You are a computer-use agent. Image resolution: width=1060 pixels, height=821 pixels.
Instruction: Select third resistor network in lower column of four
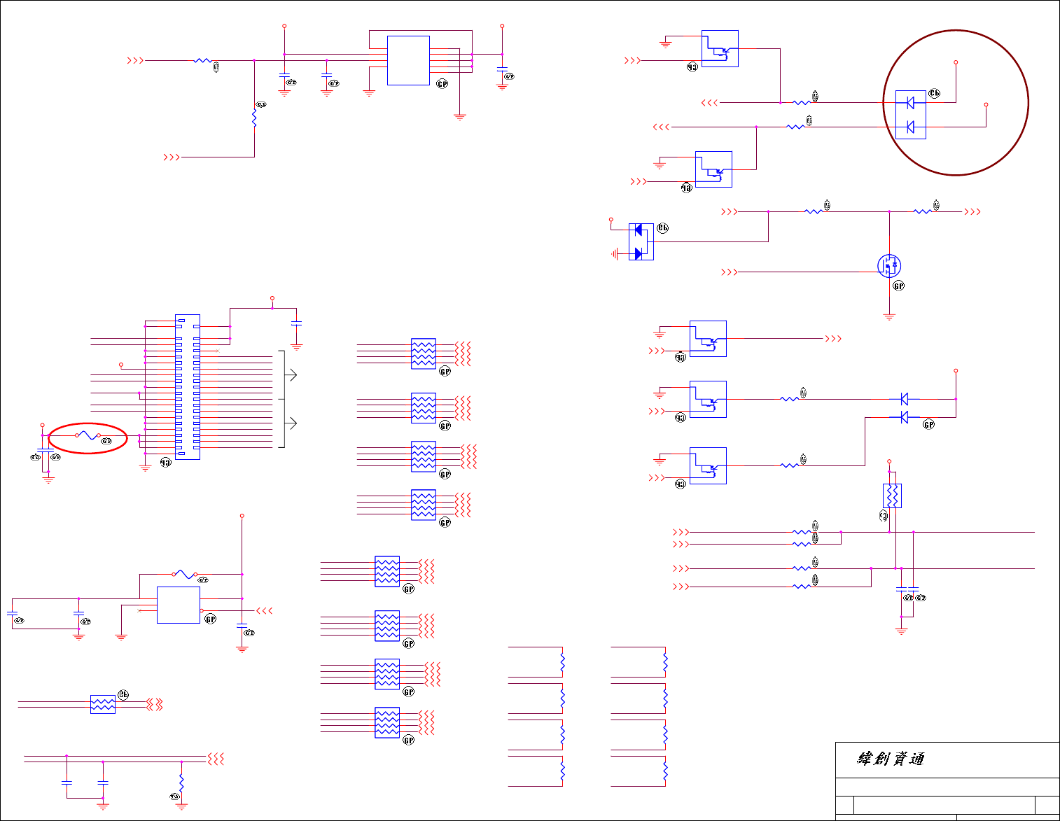tap(387, 674)
